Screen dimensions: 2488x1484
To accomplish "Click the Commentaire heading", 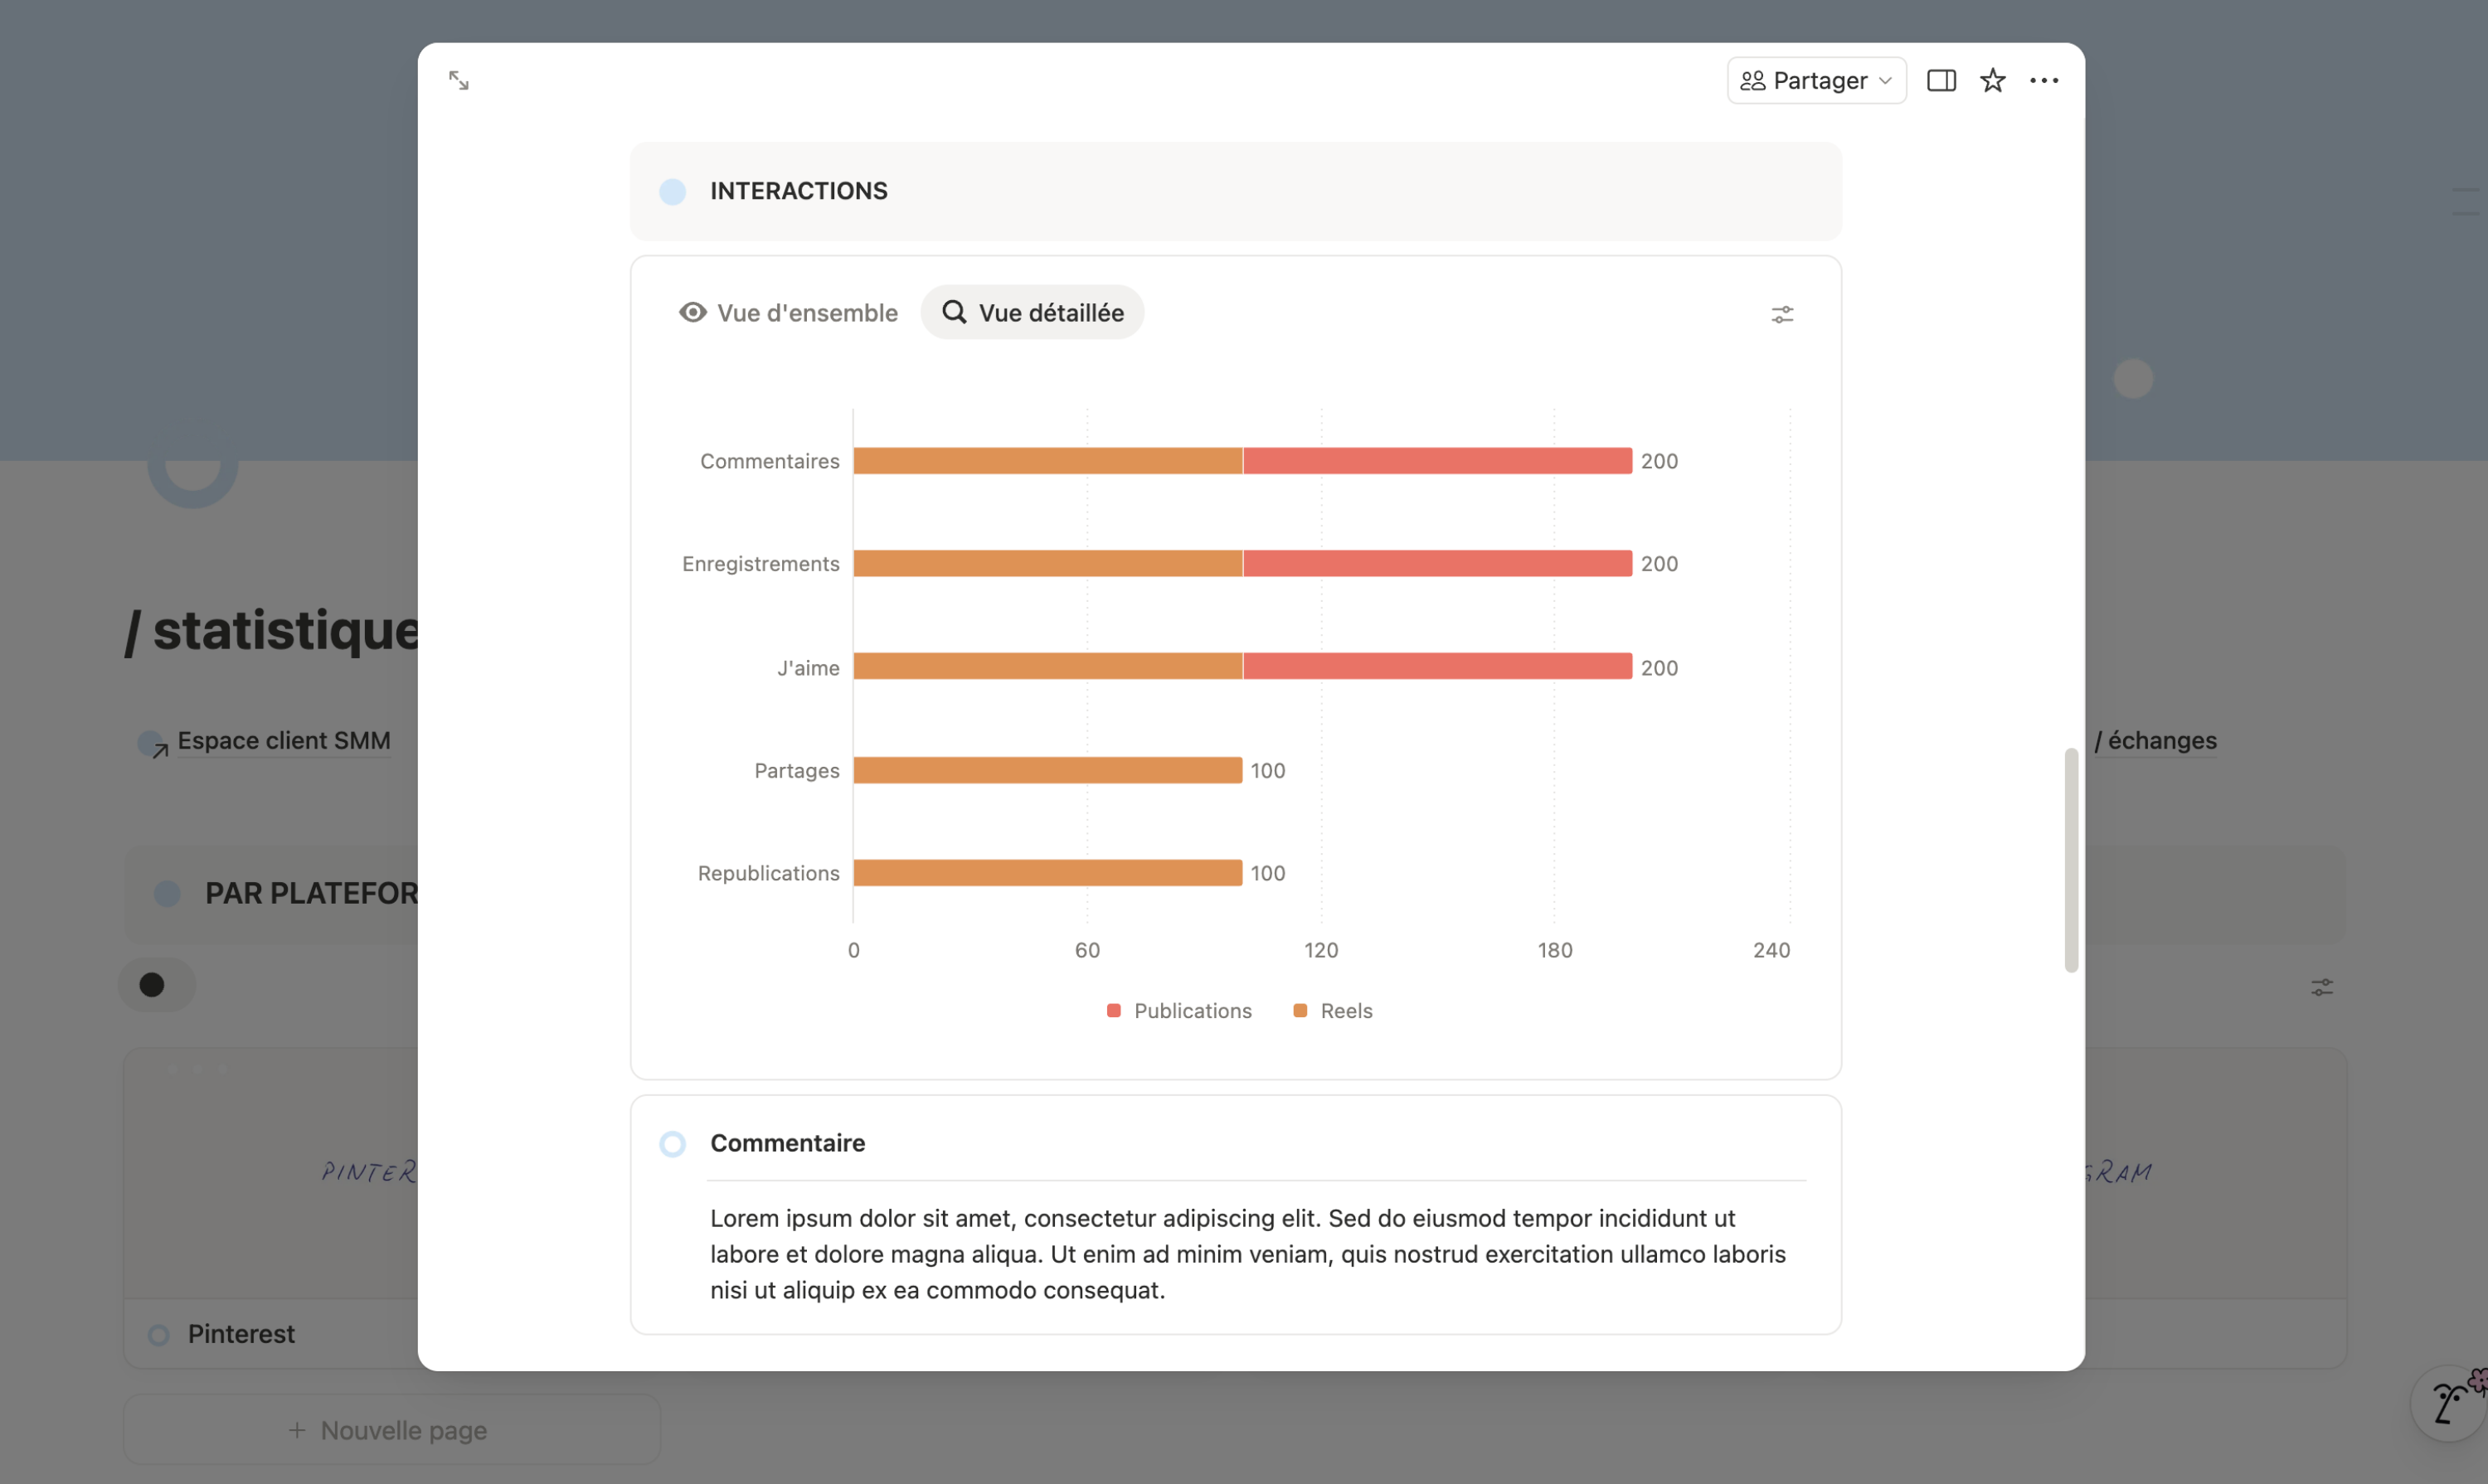I will (787, 1143).
